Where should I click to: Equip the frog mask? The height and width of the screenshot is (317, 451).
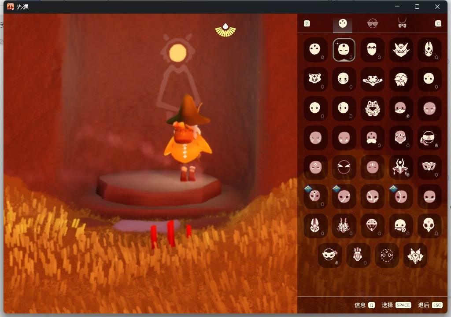click(372, 108)
